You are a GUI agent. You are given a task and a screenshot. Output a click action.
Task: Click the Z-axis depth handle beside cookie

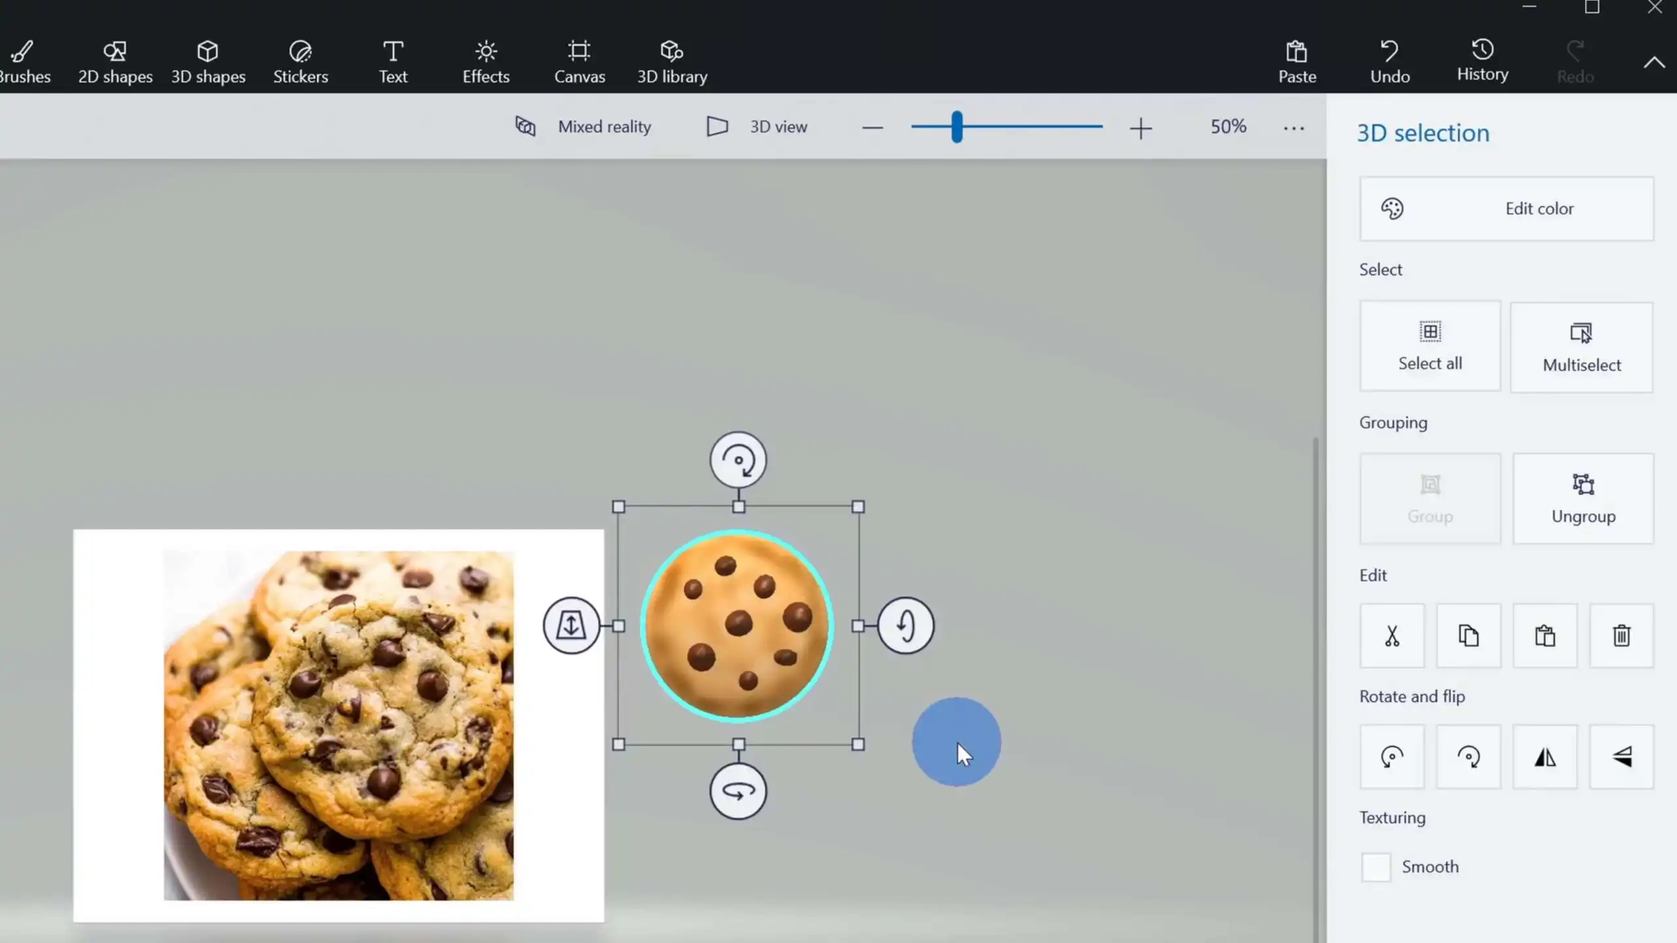pos(571,625)
